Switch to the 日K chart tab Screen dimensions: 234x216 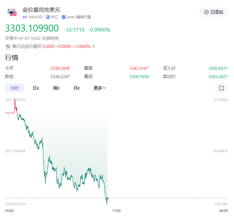36,88
